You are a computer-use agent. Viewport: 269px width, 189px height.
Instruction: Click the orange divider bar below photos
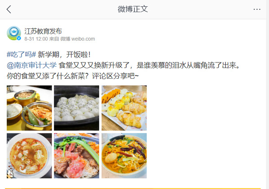133,189
